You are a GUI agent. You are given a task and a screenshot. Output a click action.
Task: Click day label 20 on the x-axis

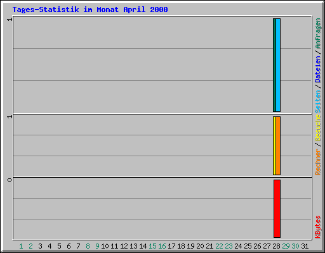[200, 246]
